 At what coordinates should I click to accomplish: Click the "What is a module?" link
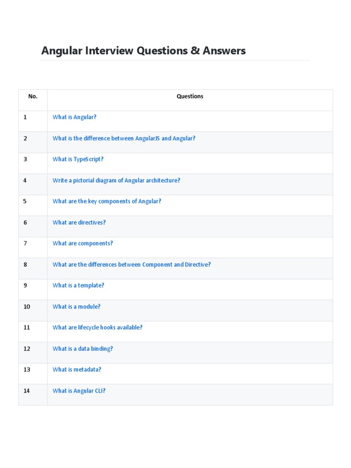coord(76,306)
